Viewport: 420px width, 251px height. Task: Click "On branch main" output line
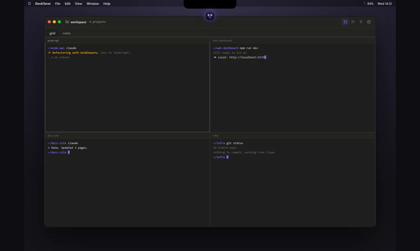pyautogui.click(x=225, y=148)
